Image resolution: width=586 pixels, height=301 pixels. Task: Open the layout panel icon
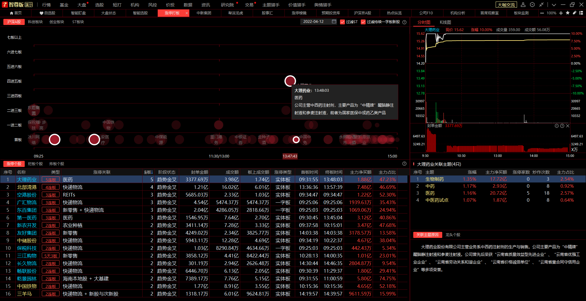tap(581, 13)
